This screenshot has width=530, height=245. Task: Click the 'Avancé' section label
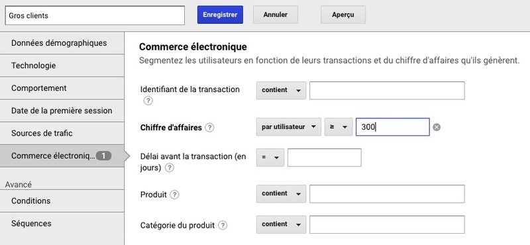click(x=19, y=185)
